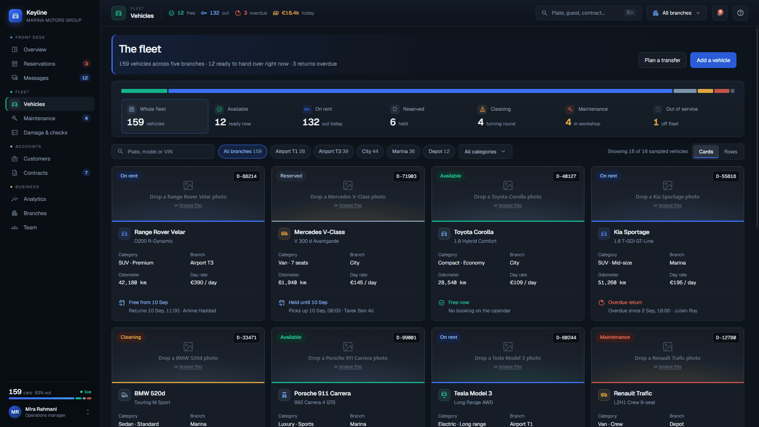
Task: Browse files for Toyota Corolla photo
Action: [510, 206]
